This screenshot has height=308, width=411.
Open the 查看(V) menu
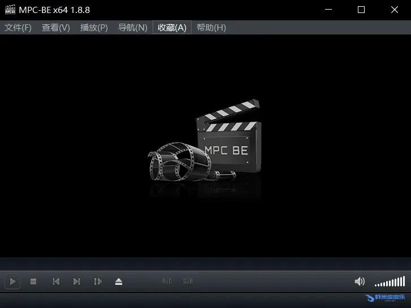coord(56,28)
